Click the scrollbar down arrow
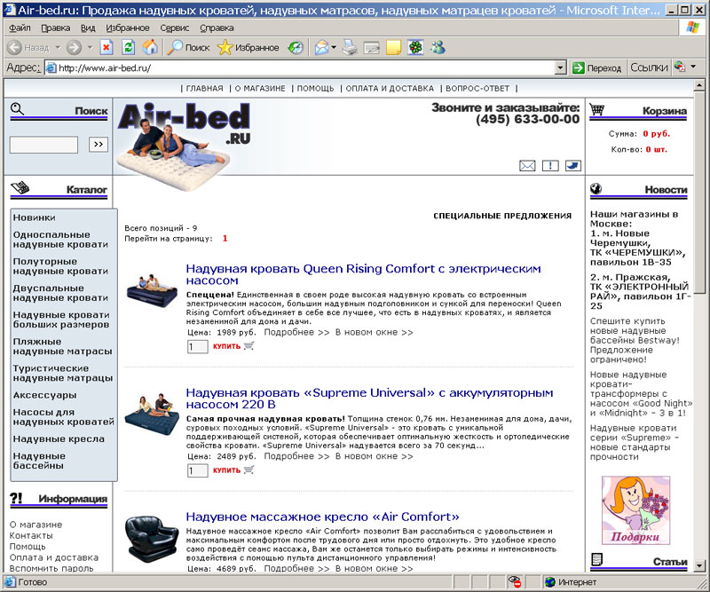710x592 pixels. (x=699, y=565)
